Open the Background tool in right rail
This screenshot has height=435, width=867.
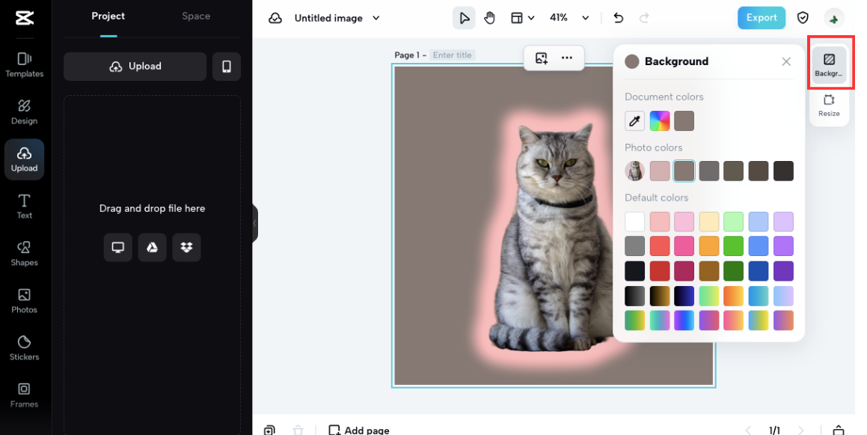tap(829, 64)
